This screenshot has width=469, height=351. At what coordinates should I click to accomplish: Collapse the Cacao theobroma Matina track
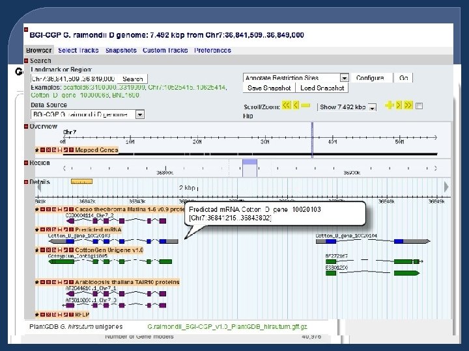[x=43, y=209]
